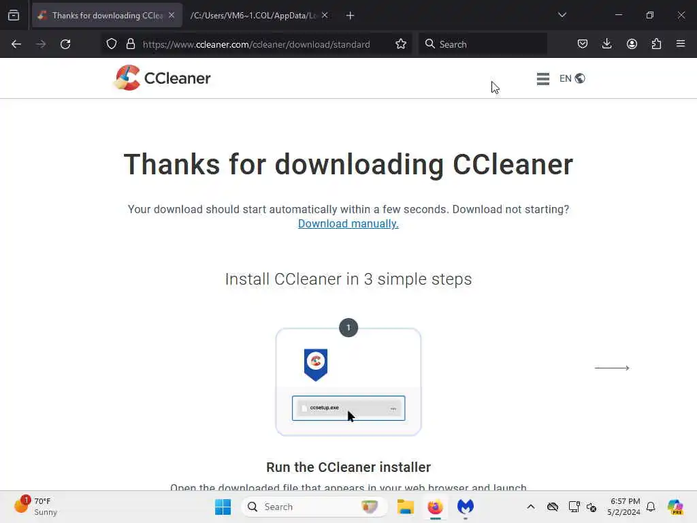This screenshot has height=523, width=697.
Task: Click the Download manually link
Action: tap(348, 223)
